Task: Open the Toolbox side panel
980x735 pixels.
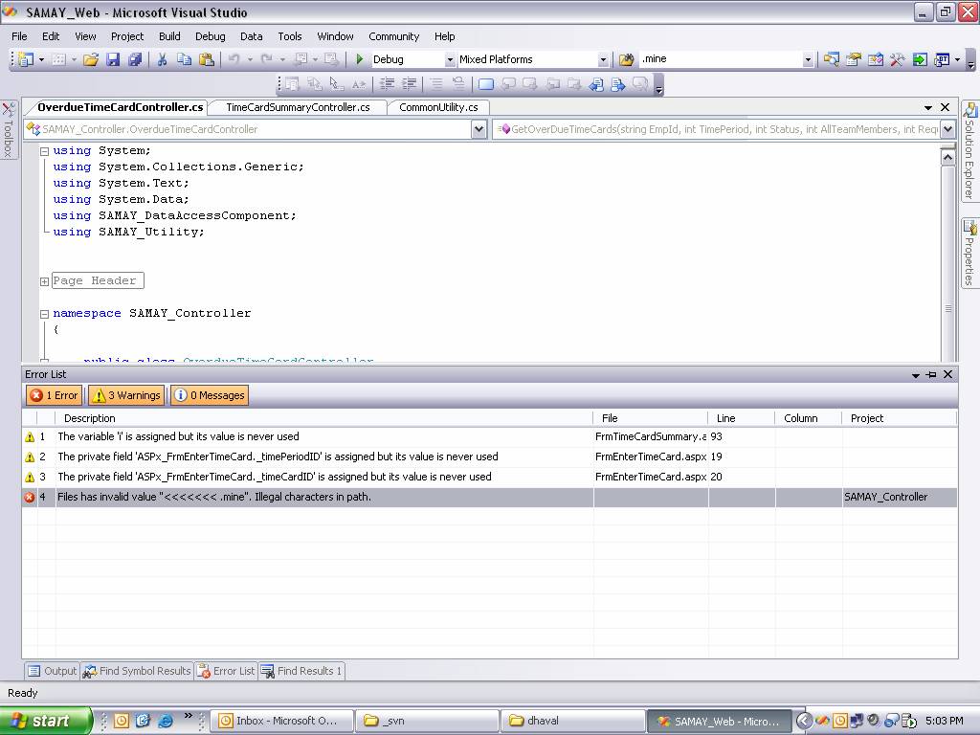Action: click(8, 130)
